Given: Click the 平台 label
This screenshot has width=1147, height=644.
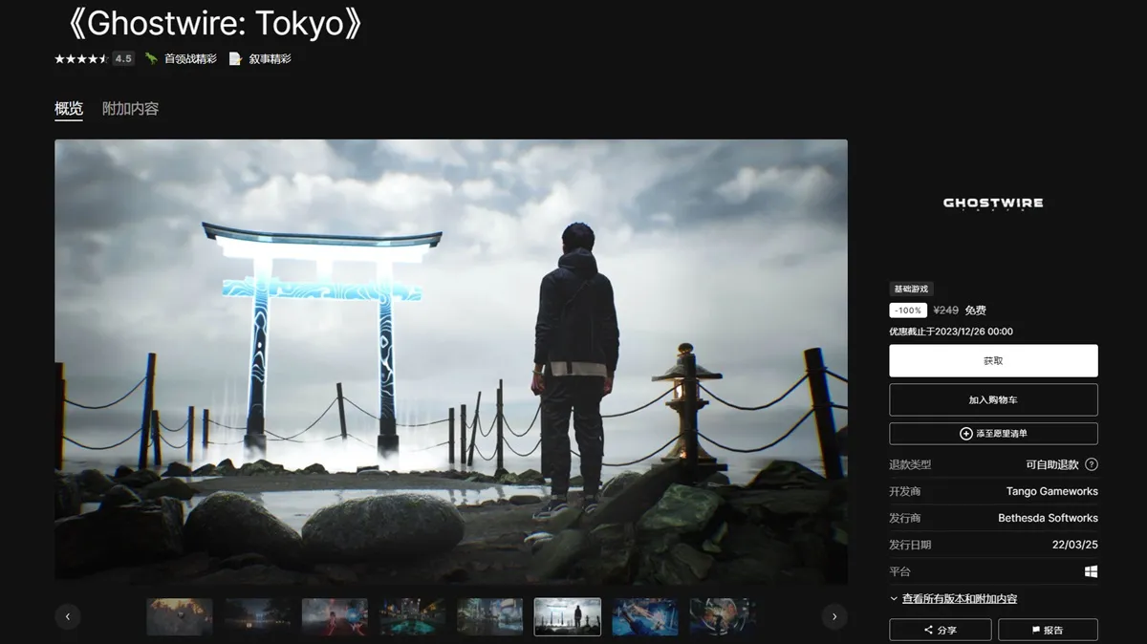Looking at the screenshot, I should [899, 571].
